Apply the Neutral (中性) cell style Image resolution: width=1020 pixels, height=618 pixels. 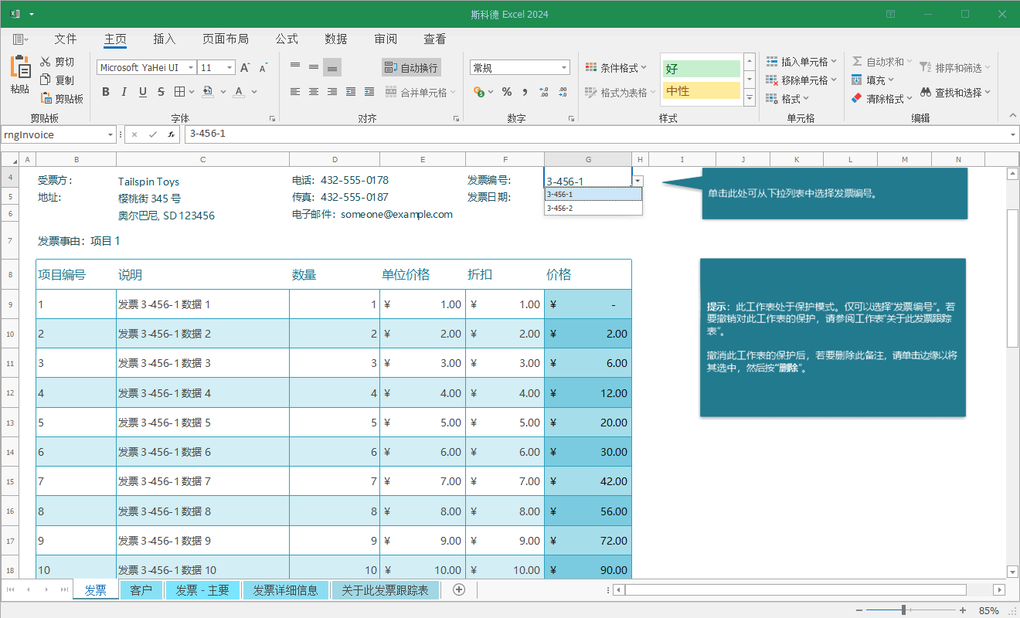(x=701, y=91)
